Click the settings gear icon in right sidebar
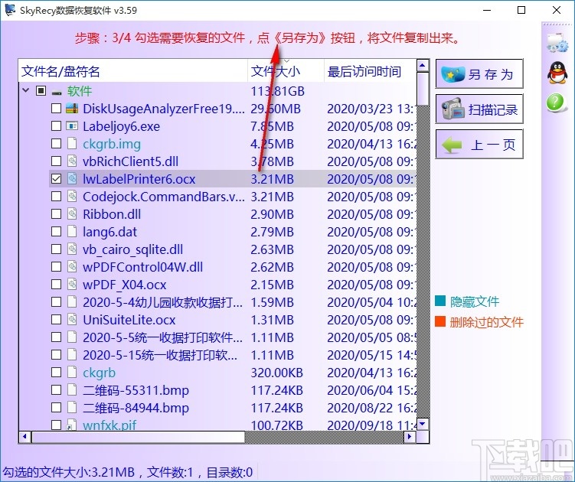Image resolution: width=575 pixels, height=482 pixels. pos(557,44)
